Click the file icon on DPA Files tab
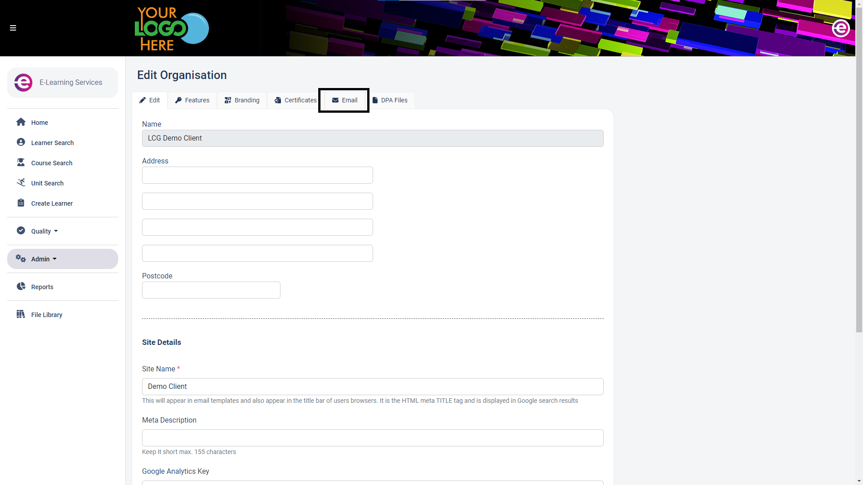This screenshot has height=485, width=863. click(375, 100)
